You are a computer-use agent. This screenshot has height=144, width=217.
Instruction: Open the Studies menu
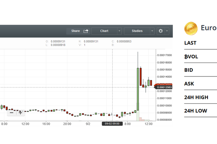click(137, 31)
